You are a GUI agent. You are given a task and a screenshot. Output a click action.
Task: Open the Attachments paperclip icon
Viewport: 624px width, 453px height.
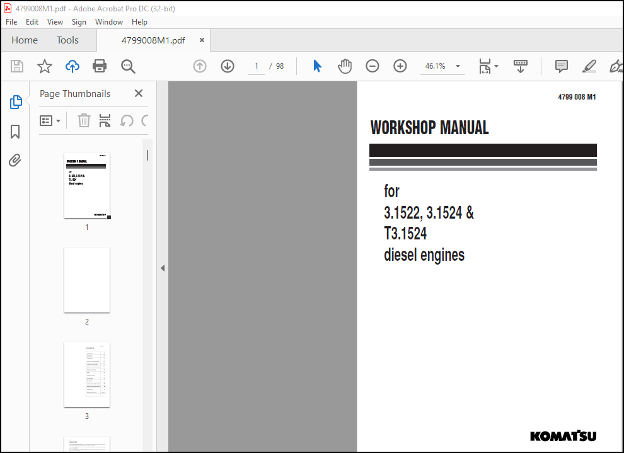coord(15,160)
